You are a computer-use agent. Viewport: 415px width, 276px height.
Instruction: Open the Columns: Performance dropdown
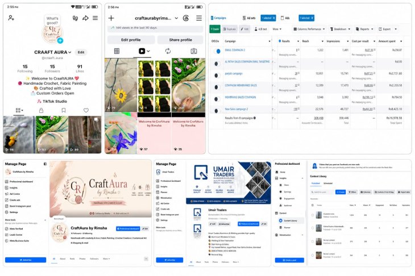(309, 29)
